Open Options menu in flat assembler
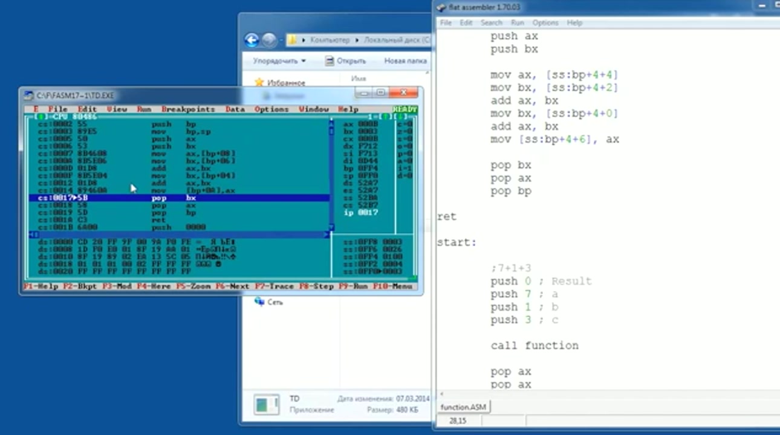Screen dimensions: 780x435 coord(545,22)
